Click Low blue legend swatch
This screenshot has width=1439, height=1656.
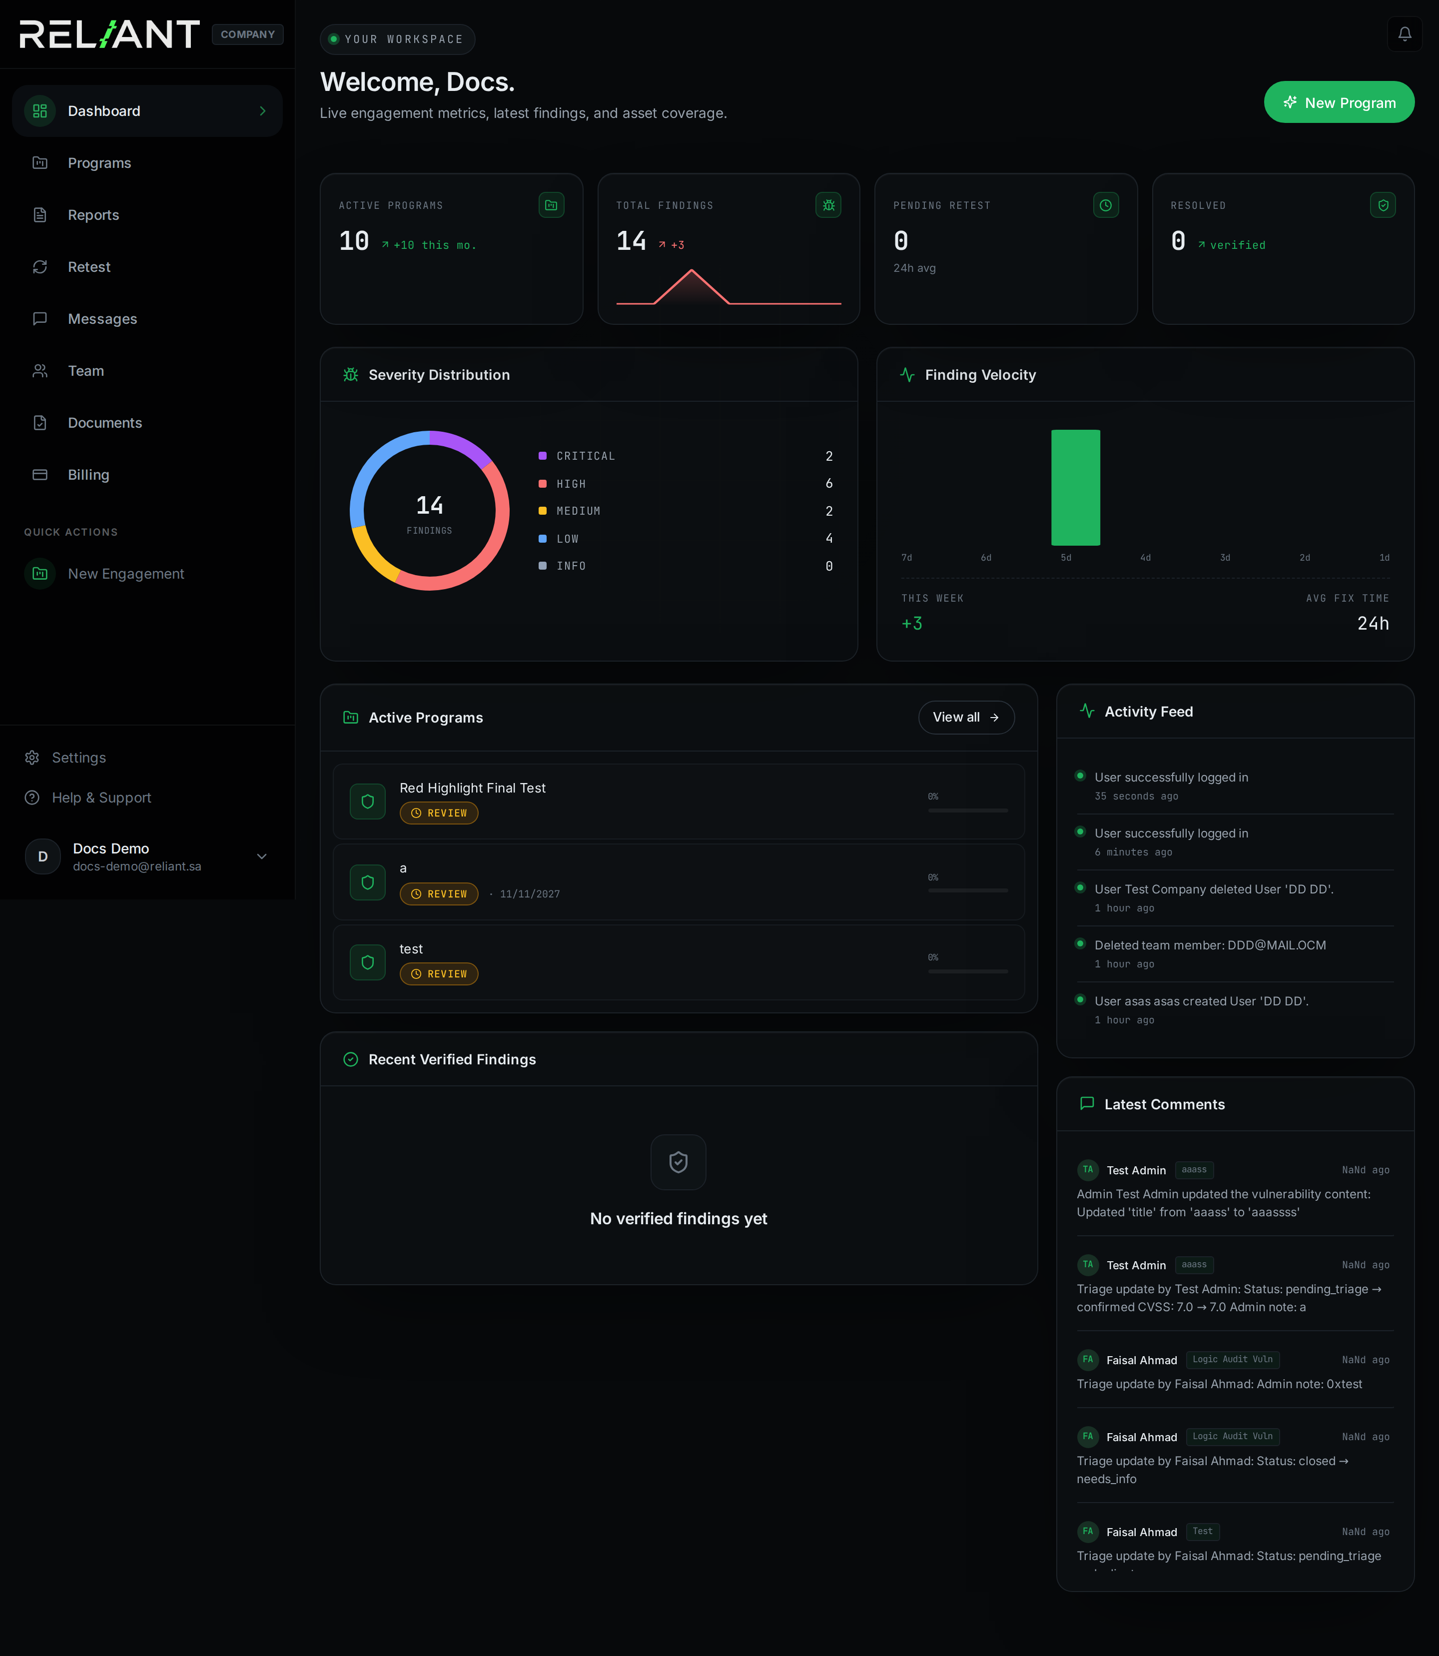click(542, 539)
